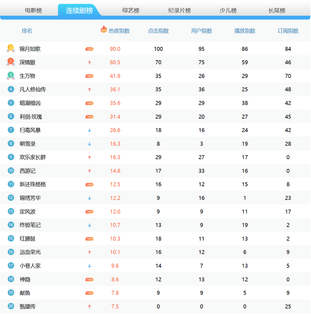Click the new badge for 献鱼

89,293
